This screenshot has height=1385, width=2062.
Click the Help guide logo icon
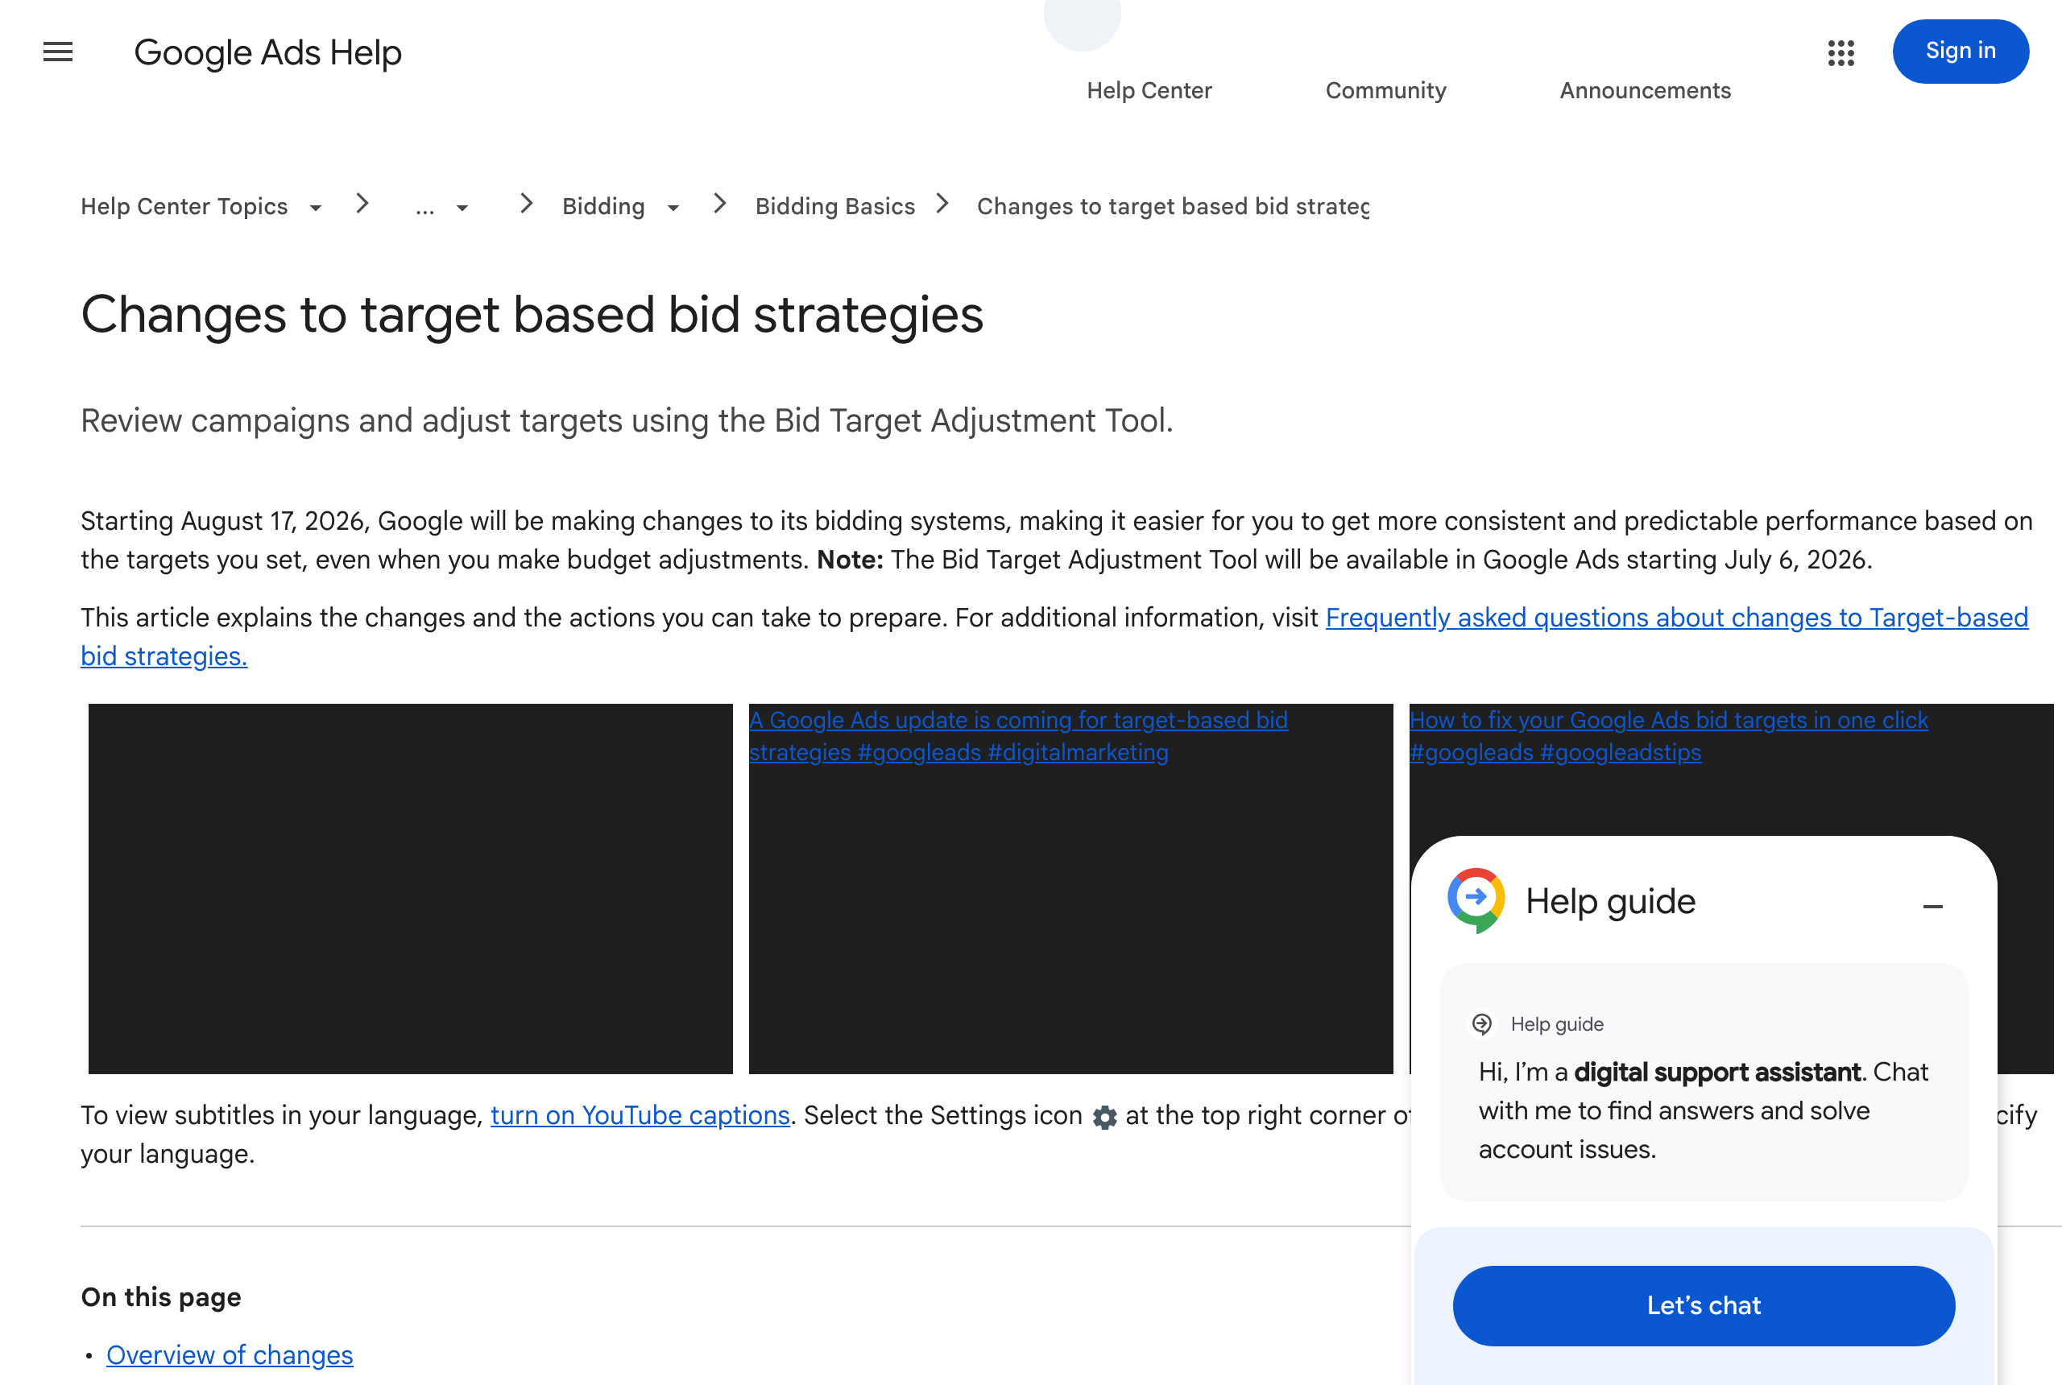coord(1476,900)
